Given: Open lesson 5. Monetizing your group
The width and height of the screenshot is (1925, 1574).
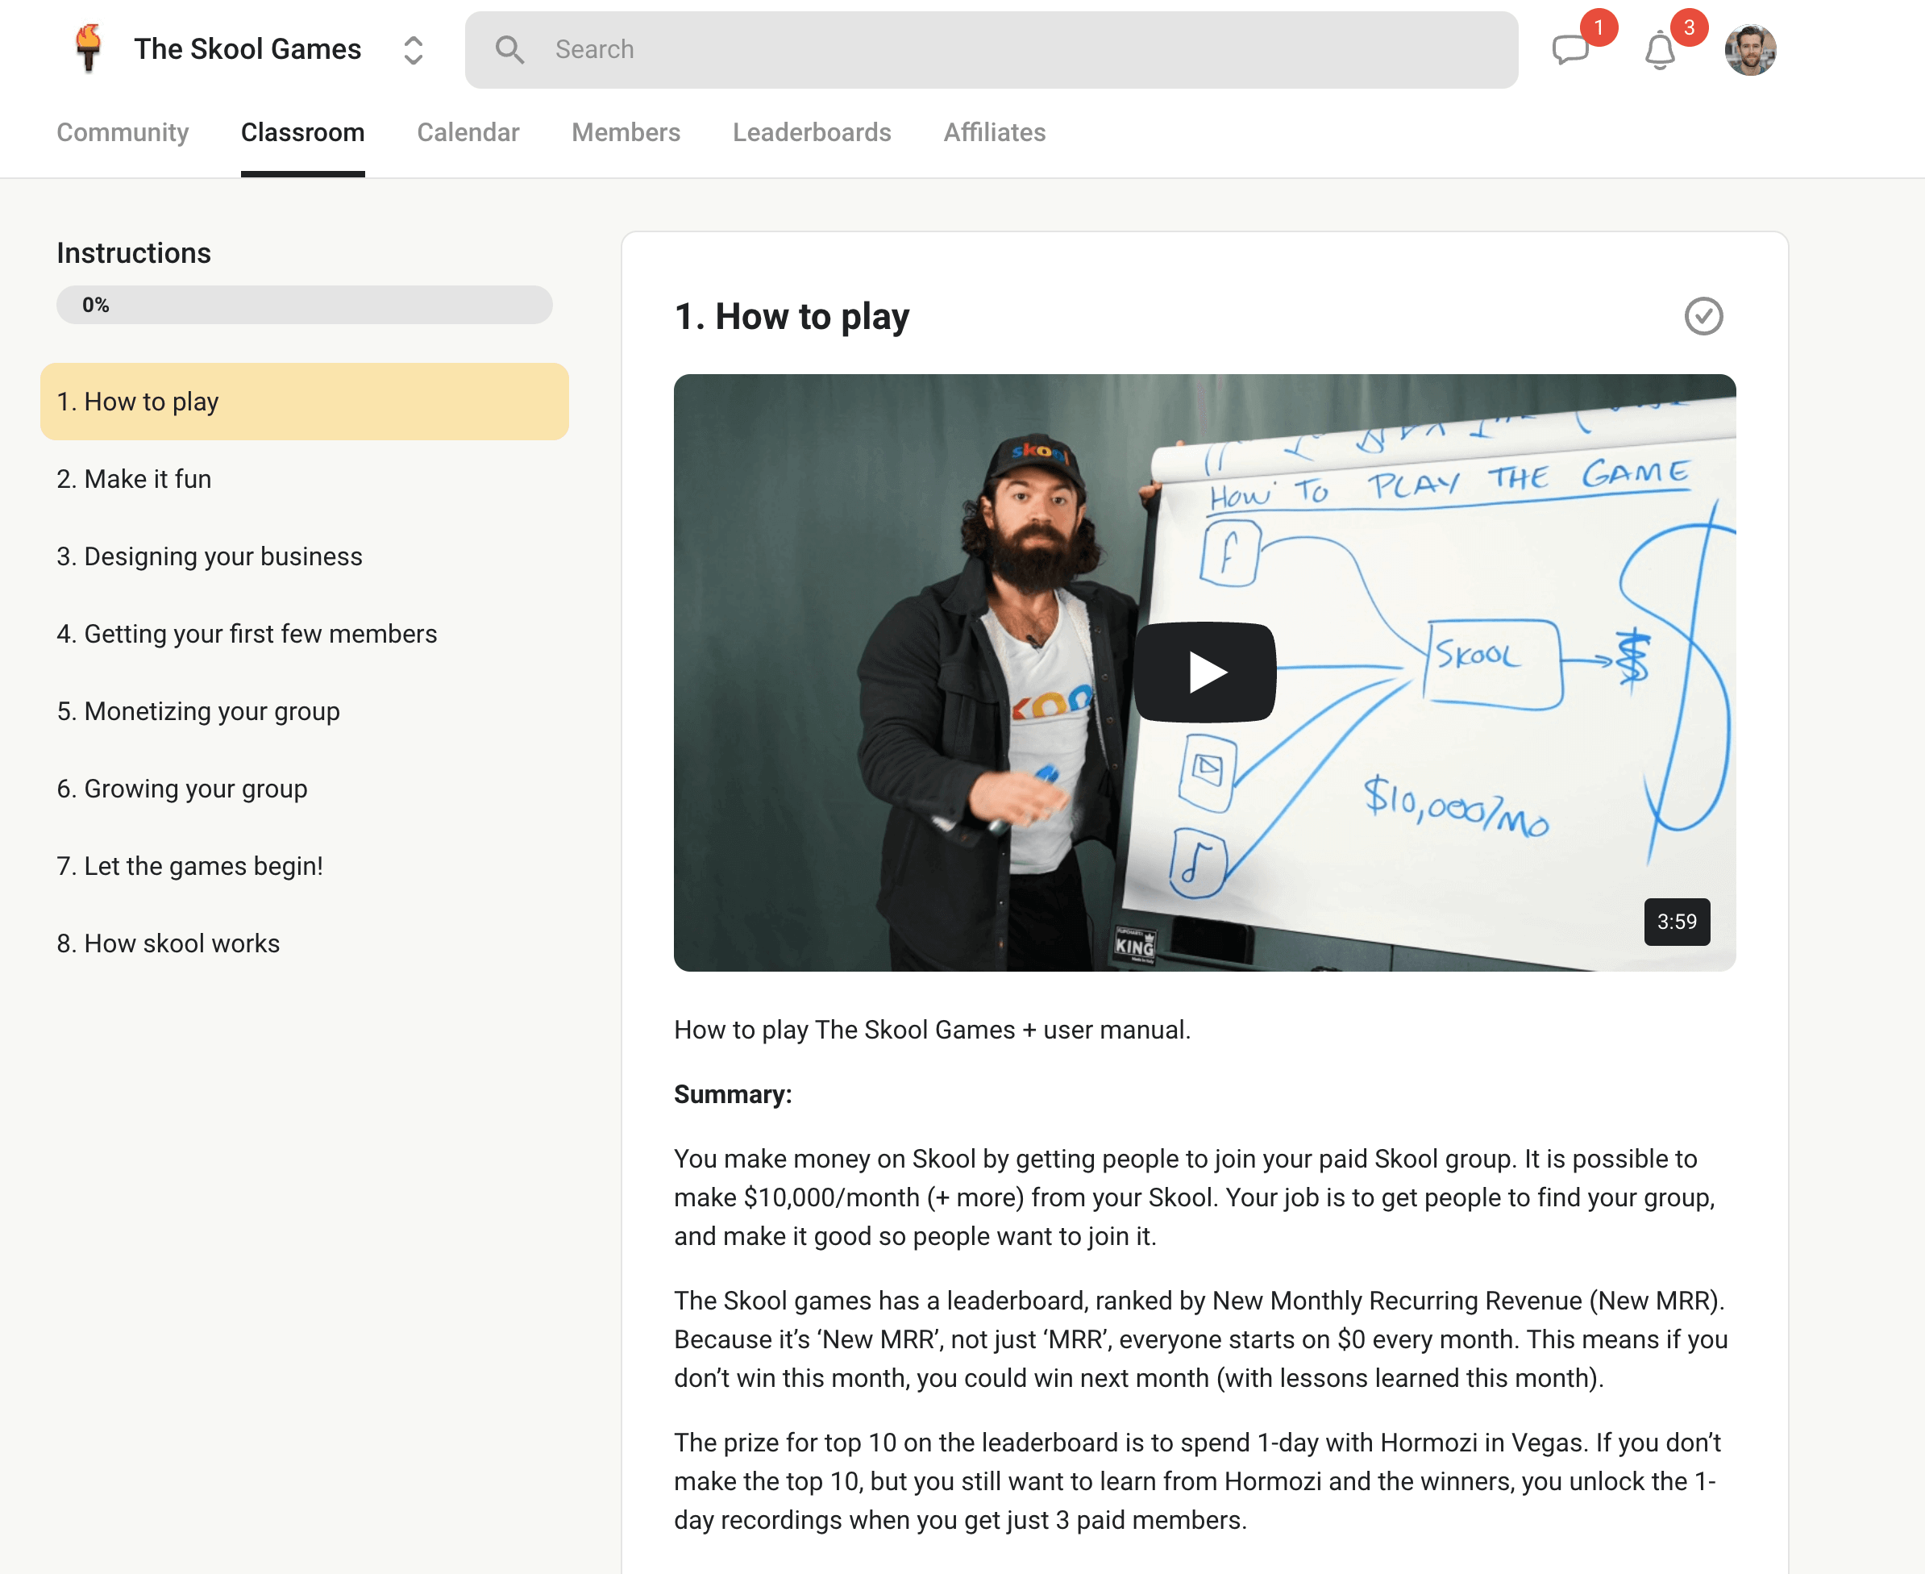Looking at the screenshot, I should click(198, 711).
